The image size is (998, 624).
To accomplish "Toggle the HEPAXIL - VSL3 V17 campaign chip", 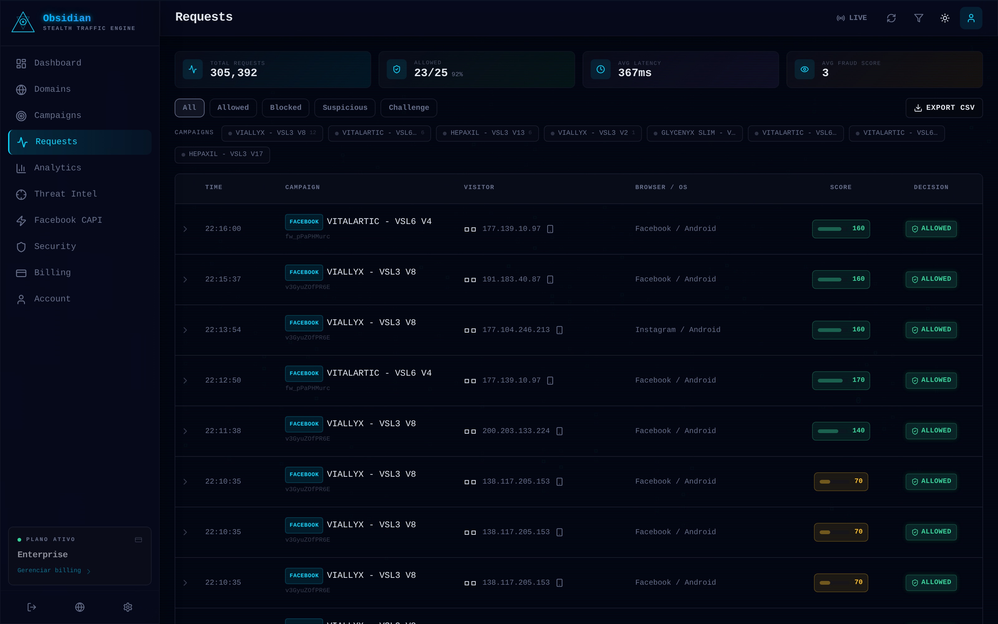I will pos(222,155).
